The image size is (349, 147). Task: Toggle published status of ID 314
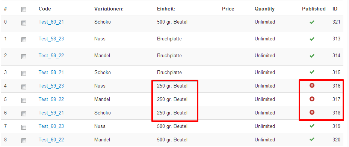click(312, 56)
